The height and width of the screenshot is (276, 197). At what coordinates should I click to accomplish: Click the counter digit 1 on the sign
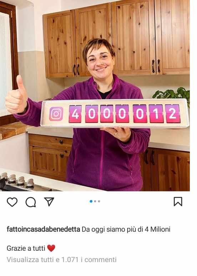click(x=156, y=114)
